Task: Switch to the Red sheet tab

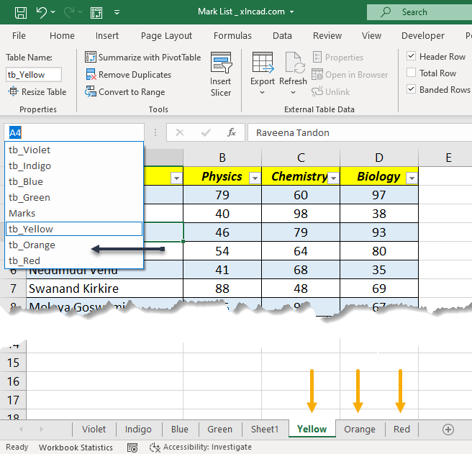Action: click(x=402, y=429)
